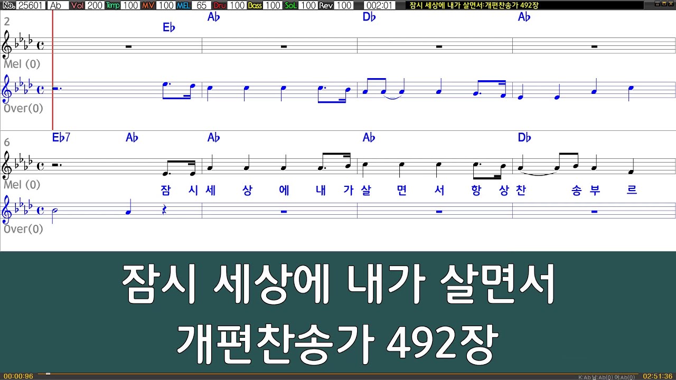This screenshot has height=380, width=676.
Task: Click the Tempo value 100
Action: [x=130, y=5]
